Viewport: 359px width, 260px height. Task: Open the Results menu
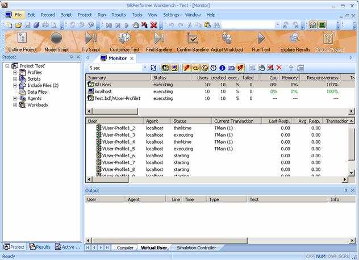(x=119, y=14)
